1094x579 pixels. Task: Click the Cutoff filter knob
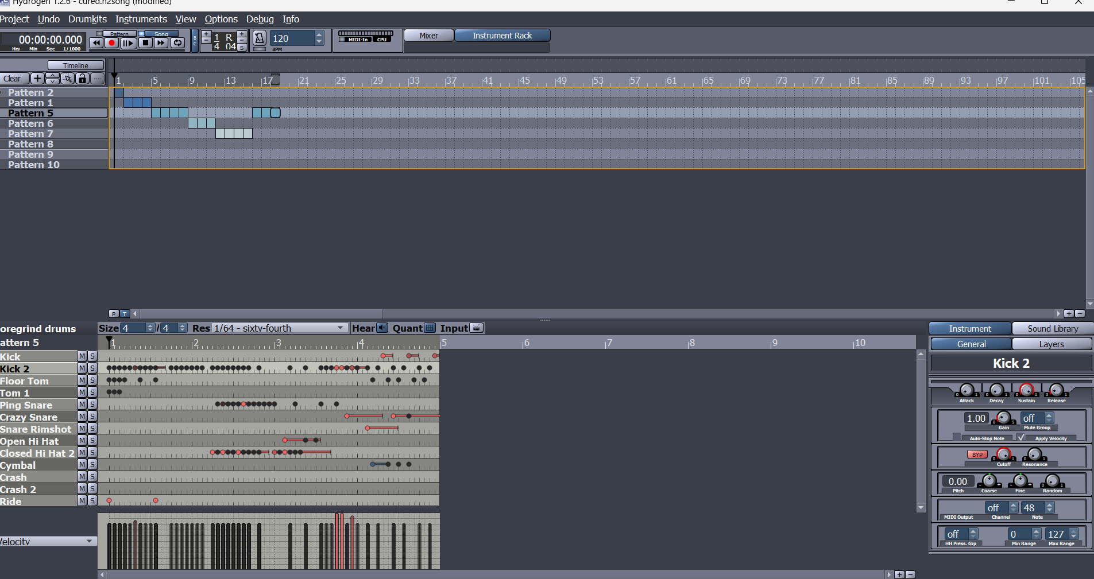1004,454
